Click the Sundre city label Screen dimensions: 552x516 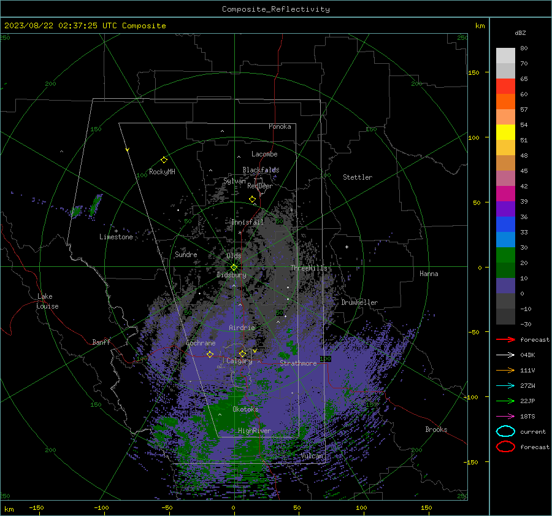pyautogui.click(x=186, y=254)
